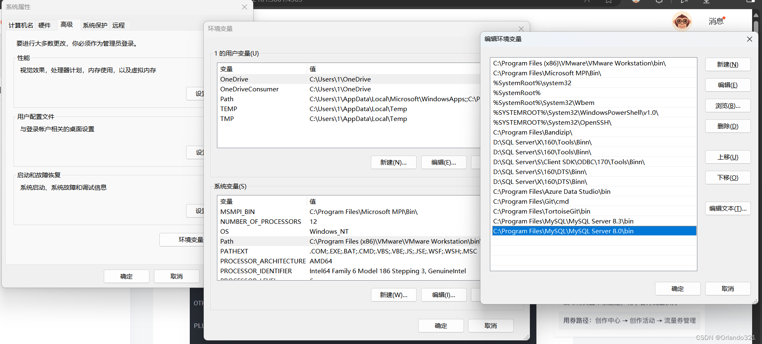
Task: Click 新建(N) in the 编辑环境变量 dialog
Action: (x=727, y=65)
